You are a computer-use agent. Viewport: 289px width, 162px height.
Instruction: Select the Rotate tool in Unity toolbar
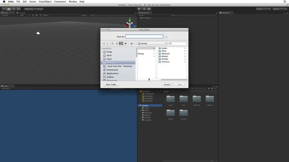14,9
